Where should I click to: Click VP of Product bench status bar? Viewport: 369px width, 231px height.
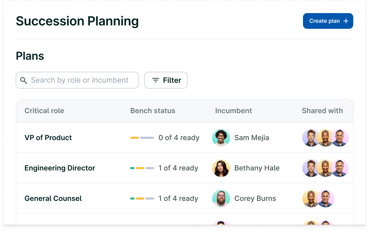142,138
